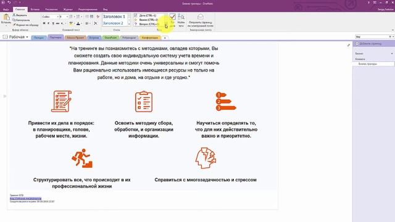Open the bulleted list style dropdown arrow
The width and height of the screenshot is (395, 222).
pos(74,17)
